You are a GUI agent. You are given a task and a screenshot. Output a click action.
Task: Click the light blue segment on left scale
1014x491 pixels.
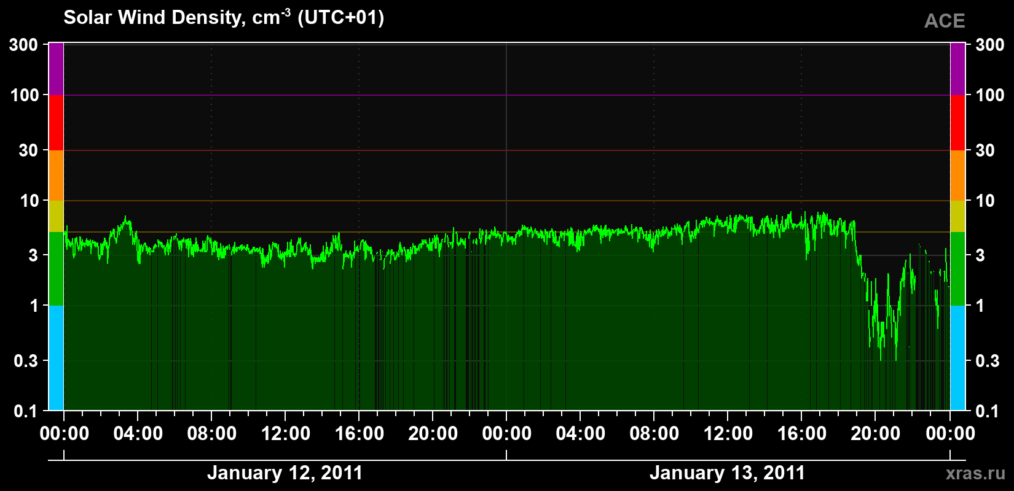56,358
